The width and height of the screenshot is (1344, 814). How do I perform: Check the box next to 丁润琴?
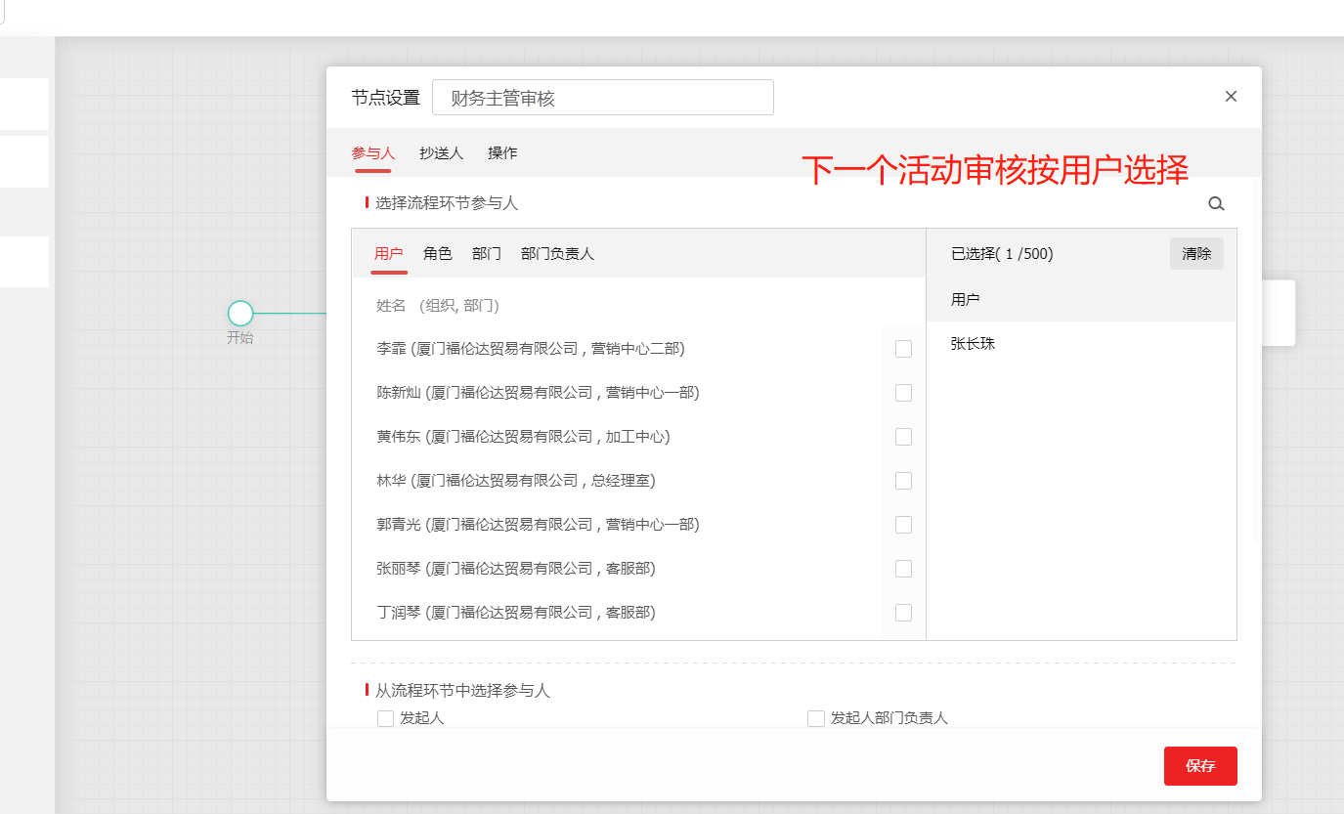pos(902,612)
